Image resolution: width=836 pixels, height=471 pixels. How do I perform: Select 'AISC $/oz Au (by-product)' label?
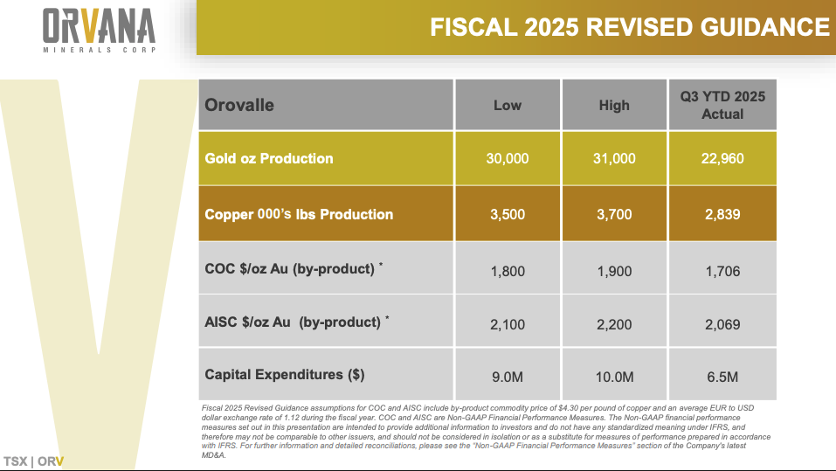click(x=297, y=322)
